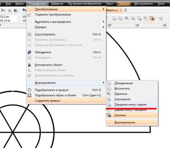Click the Align and distribute icon in property bar
The width and height of the screenshot is (170, 148).
pyautogui.click(x=160, y=18)
